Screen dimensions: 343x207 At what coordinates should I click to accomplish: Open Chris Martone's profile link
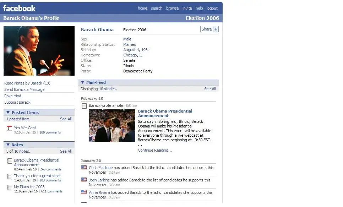tap(100, 168)
